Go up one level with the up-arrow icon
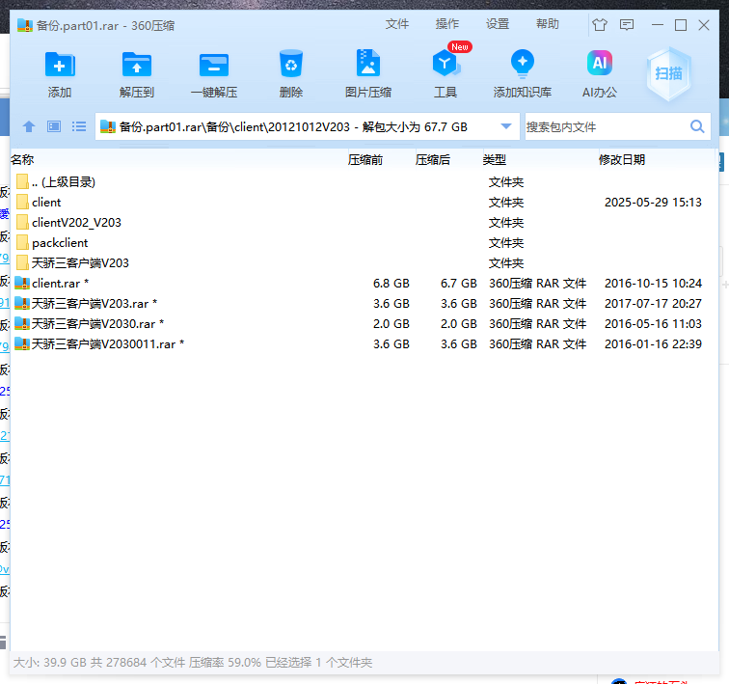The height and width of the screenshot is (684, 729). pyautogui.click(x=29, y=126)
